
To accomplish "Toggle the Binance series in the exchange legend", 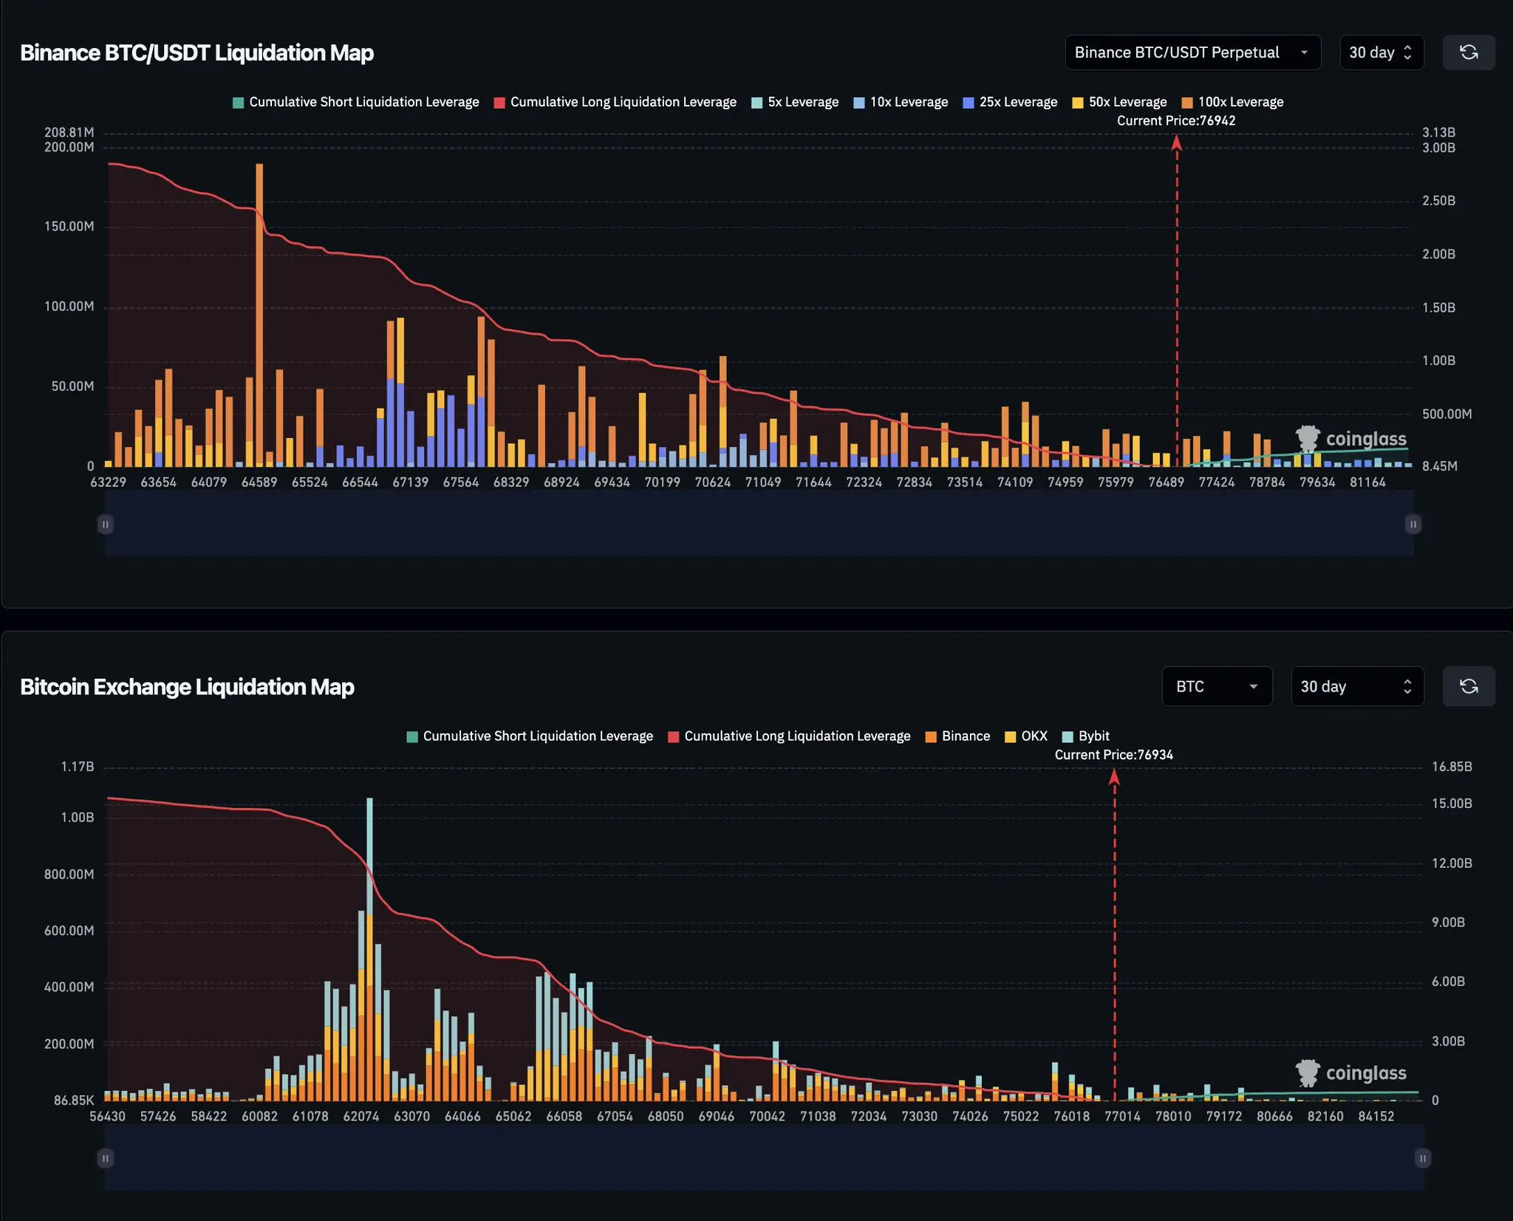I will coord(957,736).
